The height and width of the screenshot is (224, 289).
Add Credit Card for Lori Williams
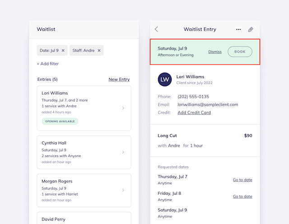click(194, 112)
